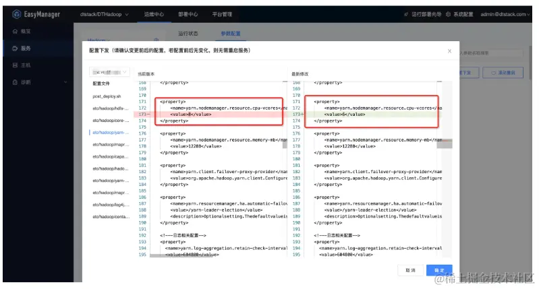Focus the parameter name search field
Viewport: 539px width, 289px height.
491,53
